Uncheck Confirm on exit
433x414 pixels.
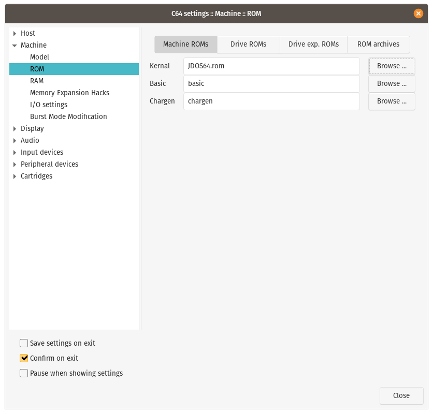pos(24,358)
